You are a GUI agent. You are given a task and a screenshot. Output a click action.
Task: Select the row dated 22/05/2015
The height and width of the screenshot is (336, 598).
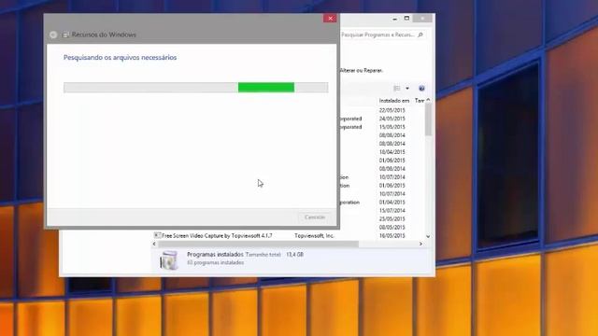(392, 110)
